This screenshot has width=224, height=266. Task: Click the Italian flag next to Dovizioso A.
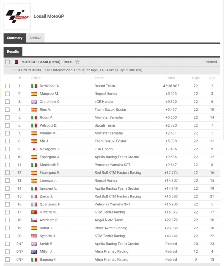pos(34,86)
